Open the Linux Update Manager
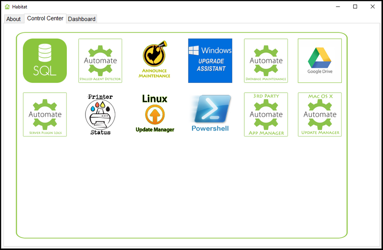383x250 pixels. click(154, 113)
